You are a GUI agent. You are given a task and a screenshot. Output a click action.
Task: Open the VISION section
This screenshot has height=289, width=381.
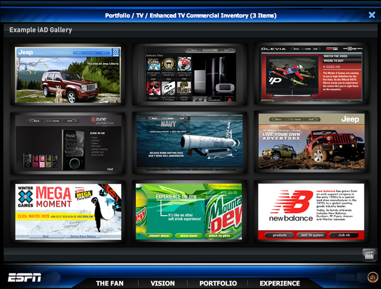(x=163, y=284)
